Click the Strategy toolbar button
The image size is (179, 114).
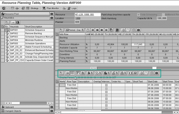point(33,8)
